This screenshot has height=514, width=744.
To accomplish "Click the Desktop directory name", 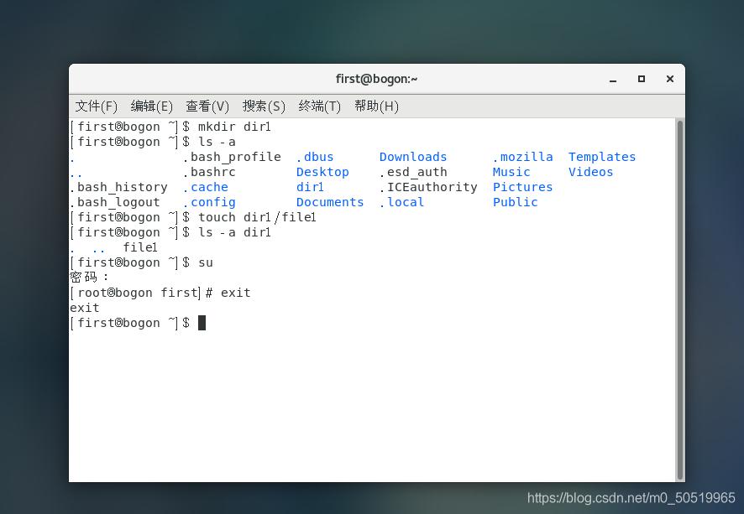I will 322,172.
